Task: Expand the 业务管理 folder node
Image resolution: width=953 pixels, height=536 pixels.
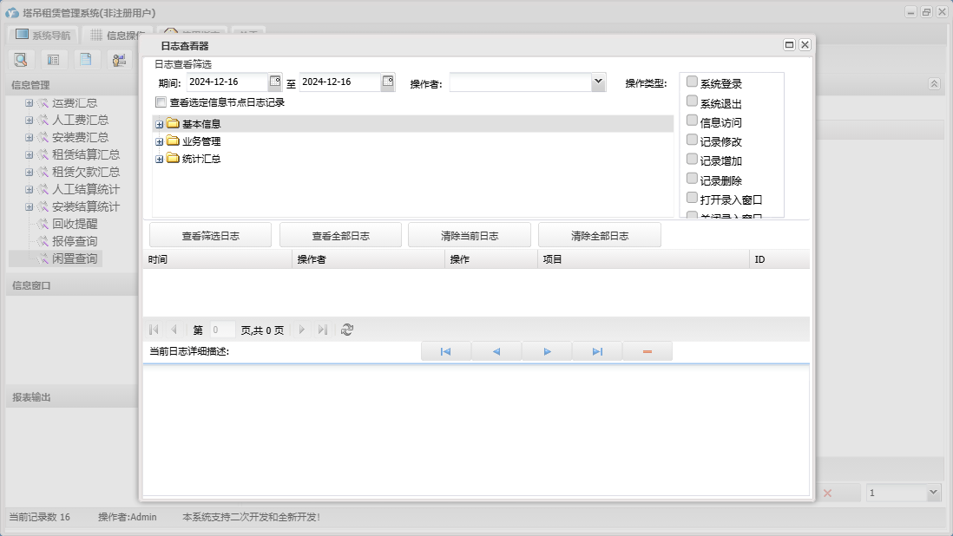Action: click(159, 141)
